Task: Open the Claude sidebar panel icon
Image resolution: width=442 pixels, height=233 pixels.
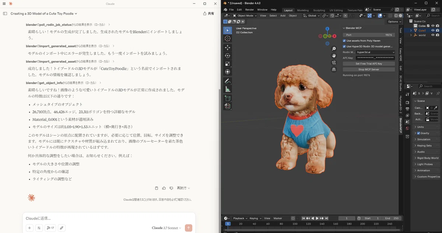Action: (x=5, y=13)
